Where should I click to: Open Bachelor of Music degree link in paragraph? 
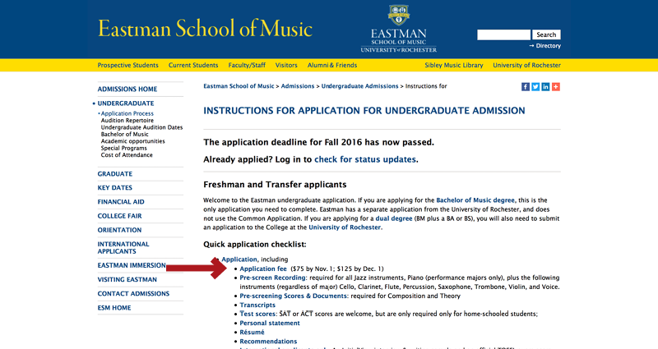[x=475, y=200]
